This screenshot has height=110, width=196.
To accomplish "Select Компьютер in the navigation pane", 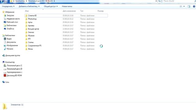I will [10, 62].
